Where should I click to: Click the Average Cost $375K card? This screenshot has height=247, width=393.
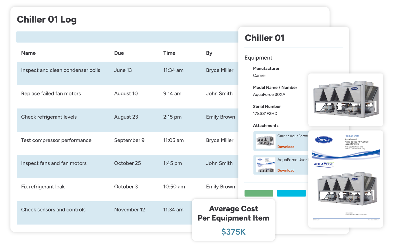click(234, 220)
